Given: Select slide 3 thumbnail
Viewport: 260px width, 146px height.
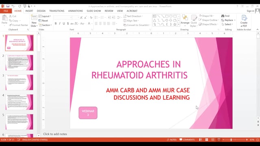Looking at the screenshot, I should (19, 82).
